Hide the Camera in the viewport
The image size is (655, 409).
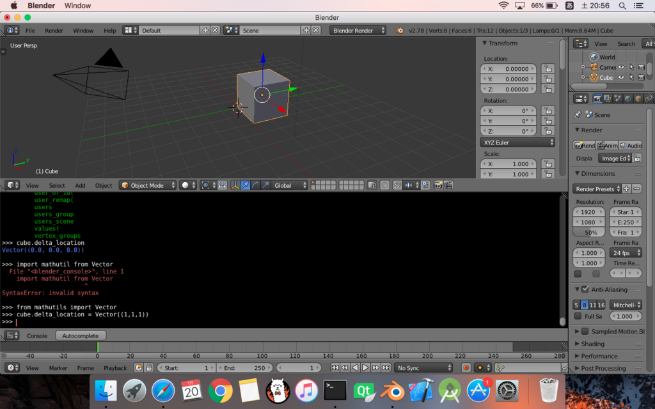[x=621, y=67]
